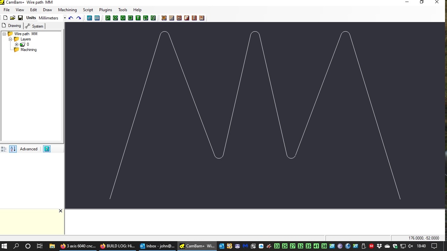Viewport: 447px width, 251px height.
Task: Open the Units Millimeters dropdown
Action: 65,18
